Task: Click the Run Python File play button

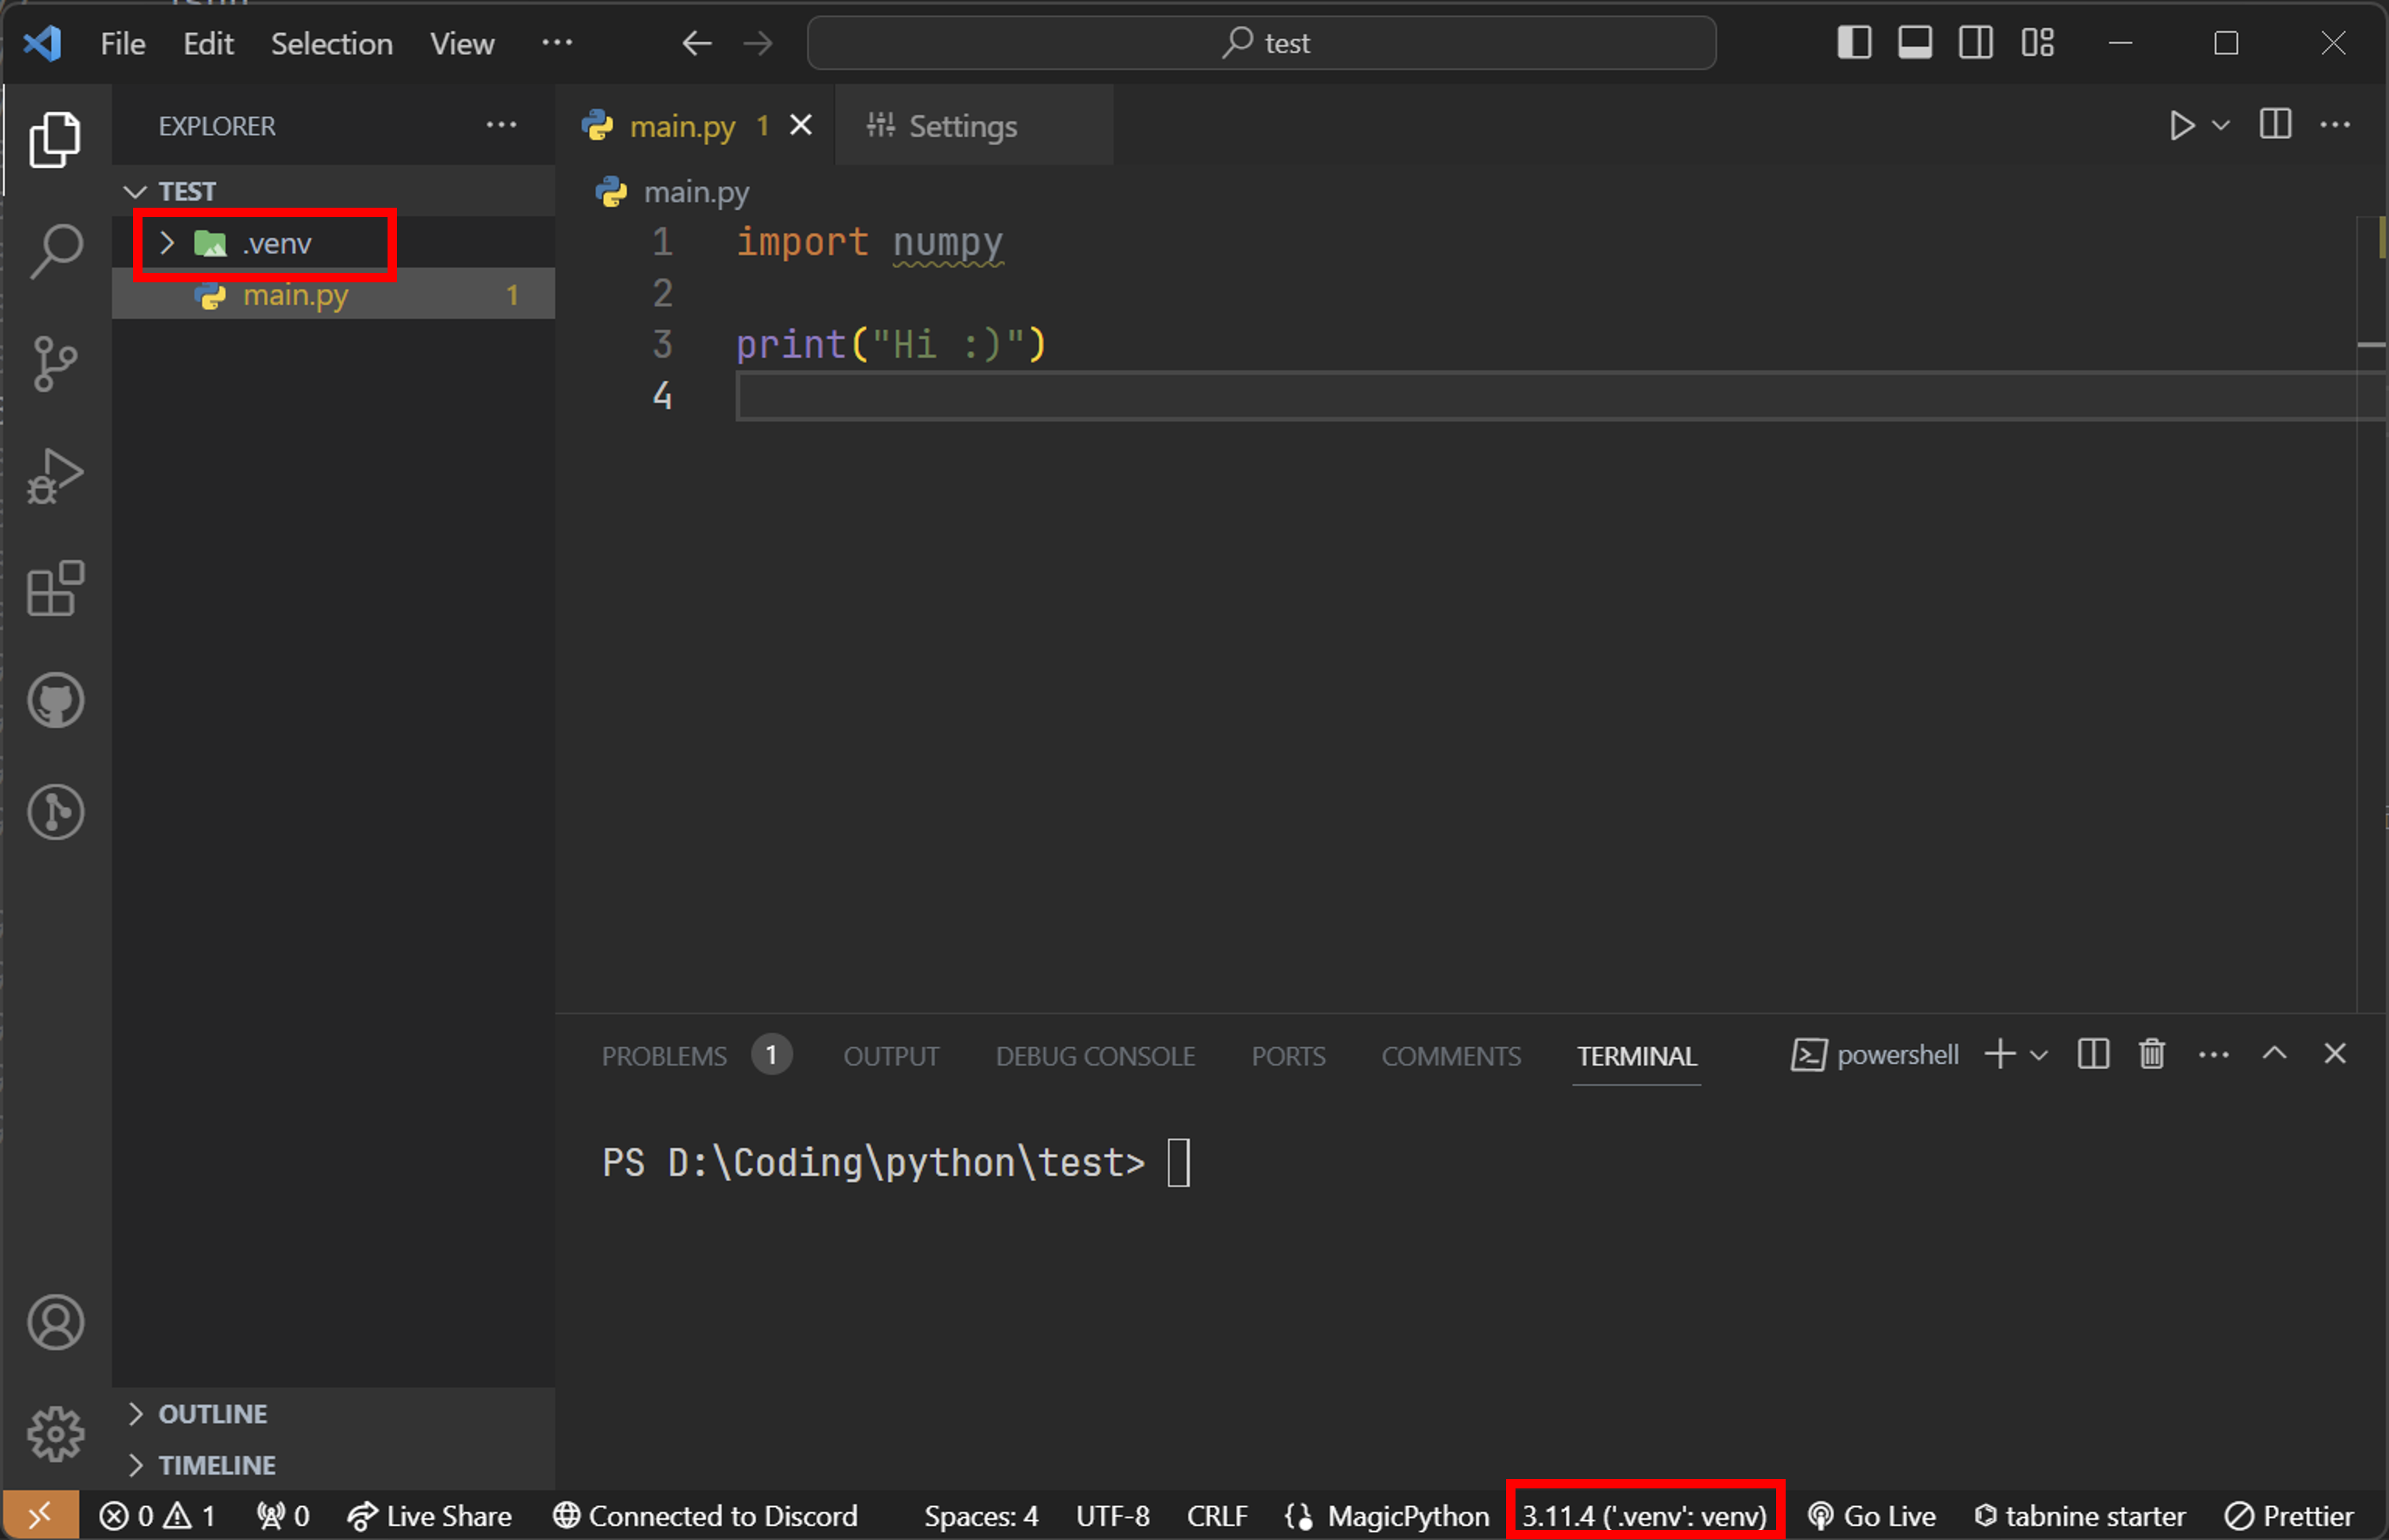Action: pos(2181,126)
